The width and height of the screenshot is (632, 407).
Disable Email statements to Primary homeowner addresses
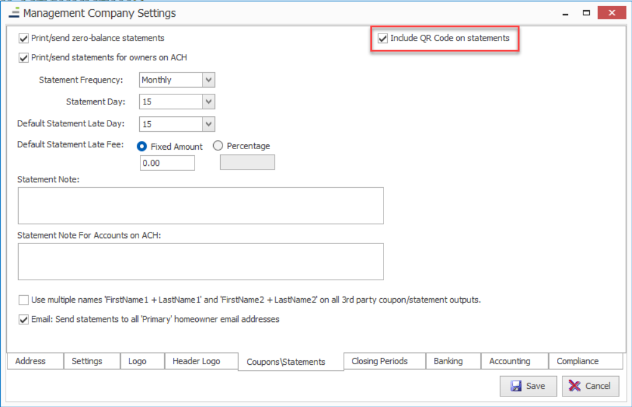(24, 319)
